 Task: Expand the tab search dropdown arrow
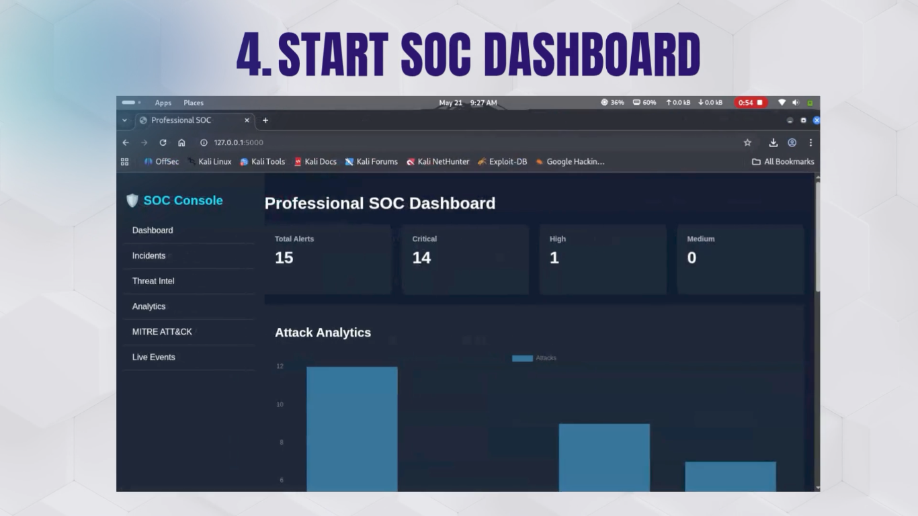pyautogui.click(x=124, y=120)
